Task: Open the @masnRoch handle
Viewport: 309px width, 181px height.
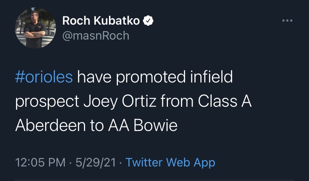Action: [96, 35]
